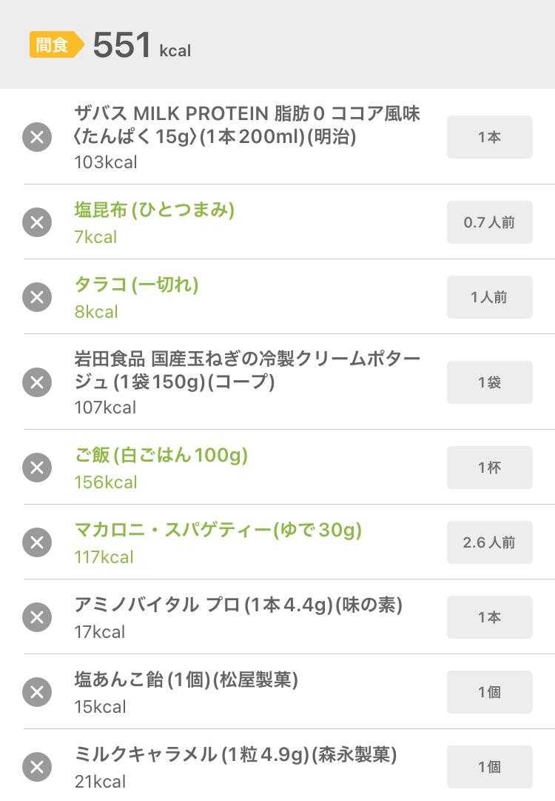
Task: Edit the 0.7人前 serving for 塩昆布
Action: (489, 222)
